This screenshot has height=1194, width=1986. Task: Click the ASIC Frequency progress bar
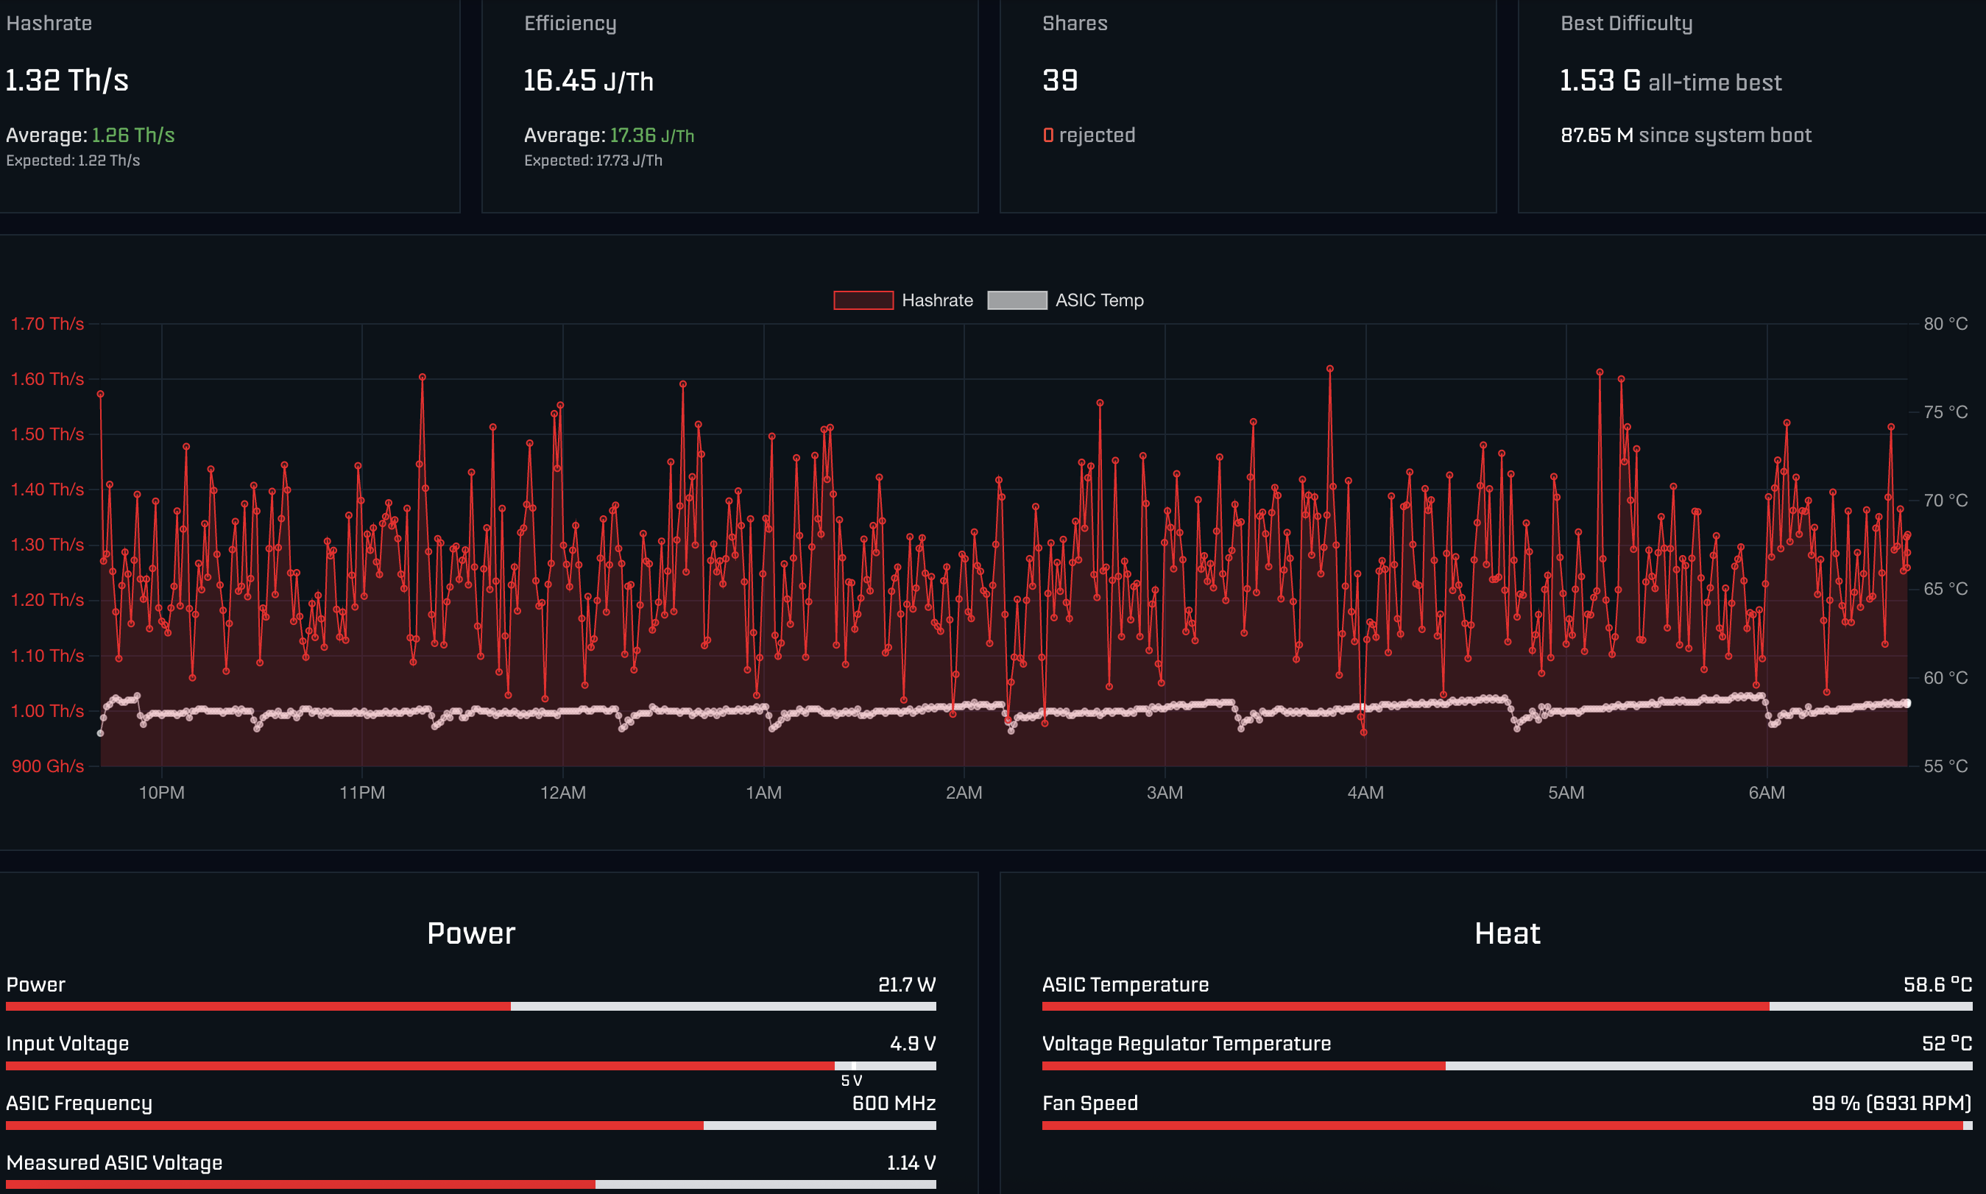(470, 1126)
